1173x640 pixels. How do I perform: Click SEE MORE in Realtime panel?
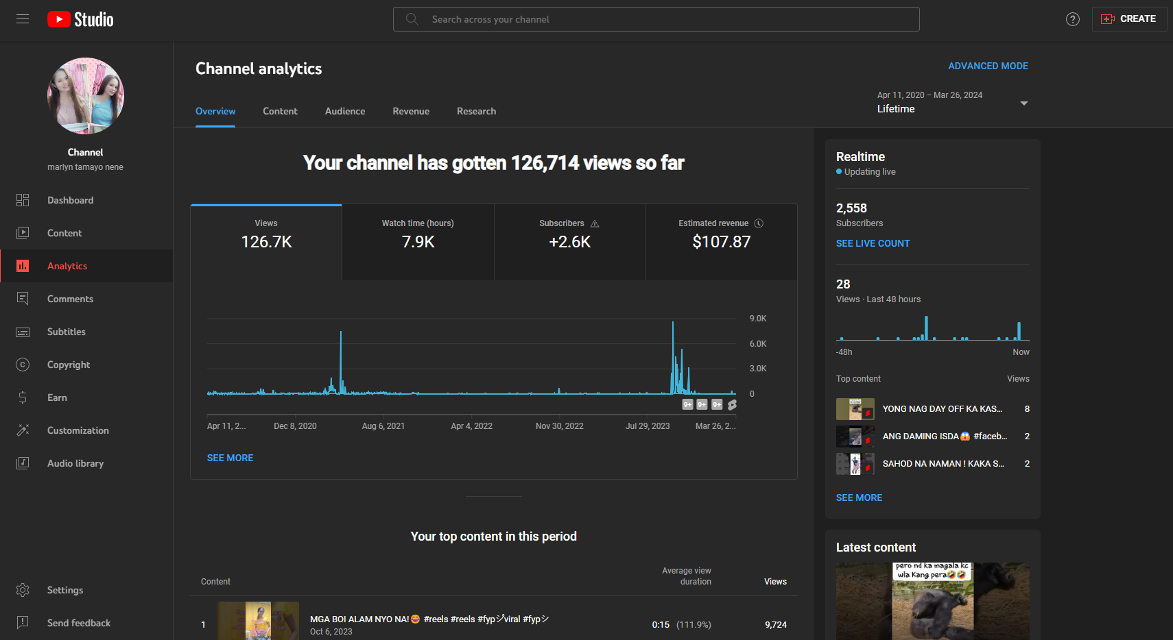coord(859,497)
